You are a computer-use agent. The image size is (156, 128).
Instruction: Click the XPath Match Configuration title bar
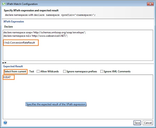[65, 4]
